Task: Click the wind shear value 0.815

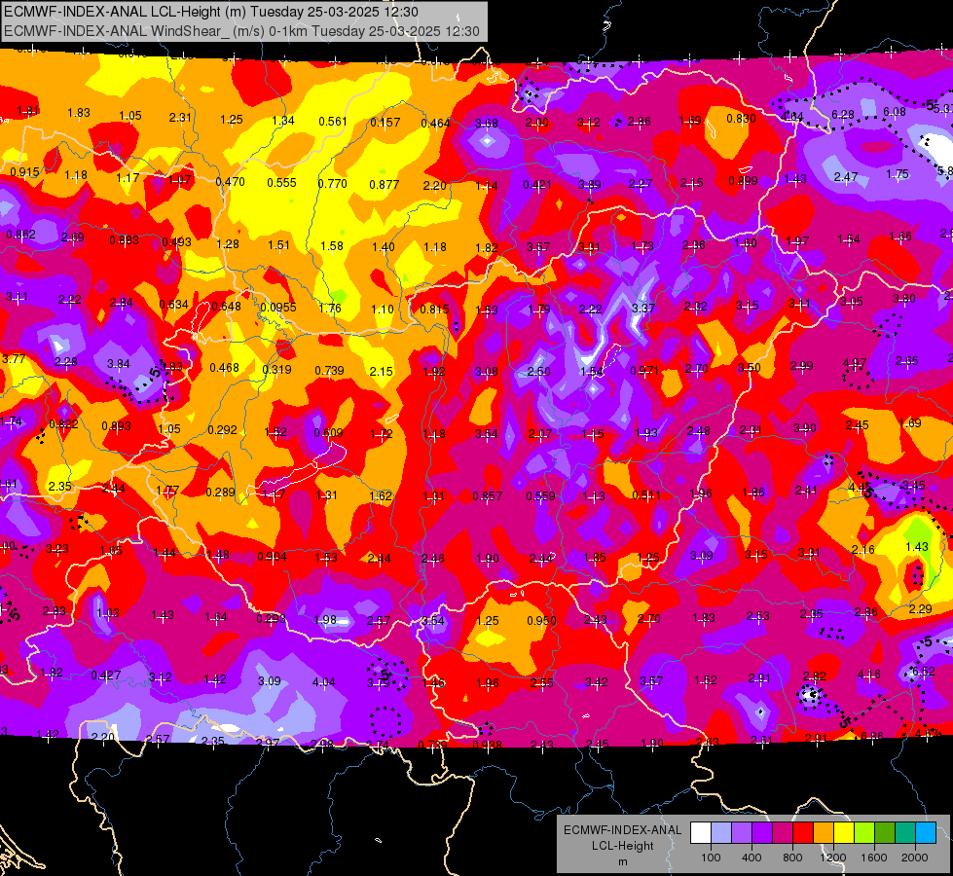Action: pyautogui.click(x=434, y=310)
